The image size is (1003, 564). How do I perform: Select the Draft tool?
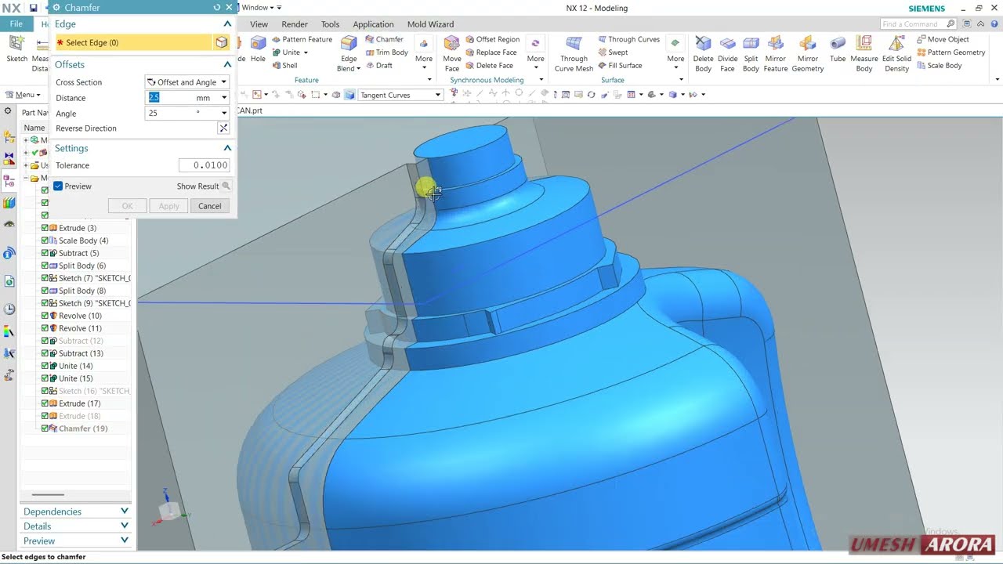[378, 66]
